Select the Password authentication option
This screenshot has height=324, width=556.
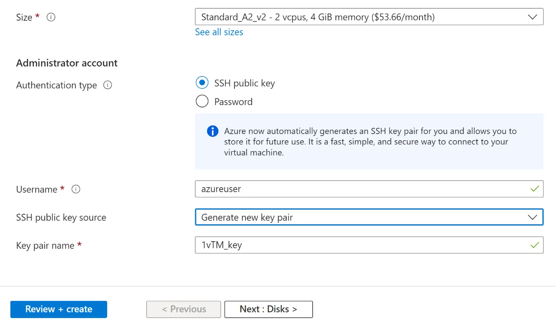(x=202, y=101)
